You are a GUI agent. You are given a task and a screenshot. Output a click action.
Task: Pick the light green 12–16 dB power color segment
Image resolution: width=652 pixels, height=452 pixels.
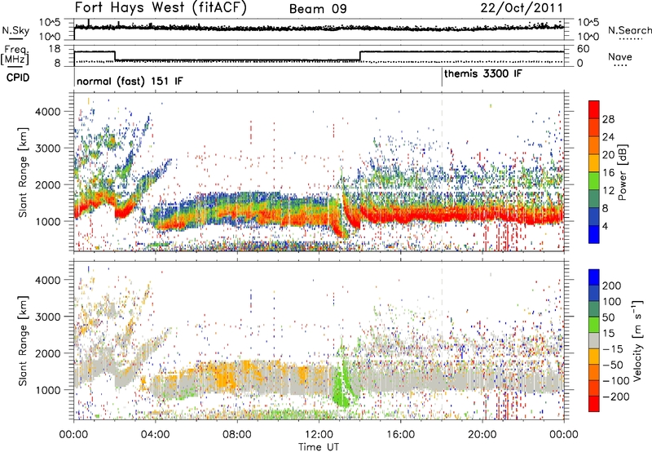click(x=594, y=180)
